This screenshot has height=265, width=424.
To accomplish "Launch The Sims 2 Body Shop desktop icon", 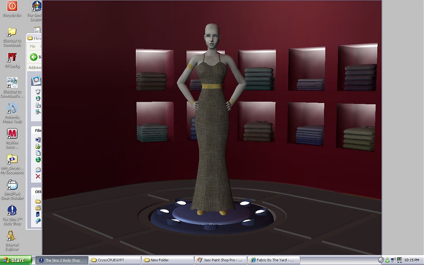I will [12, 210].
